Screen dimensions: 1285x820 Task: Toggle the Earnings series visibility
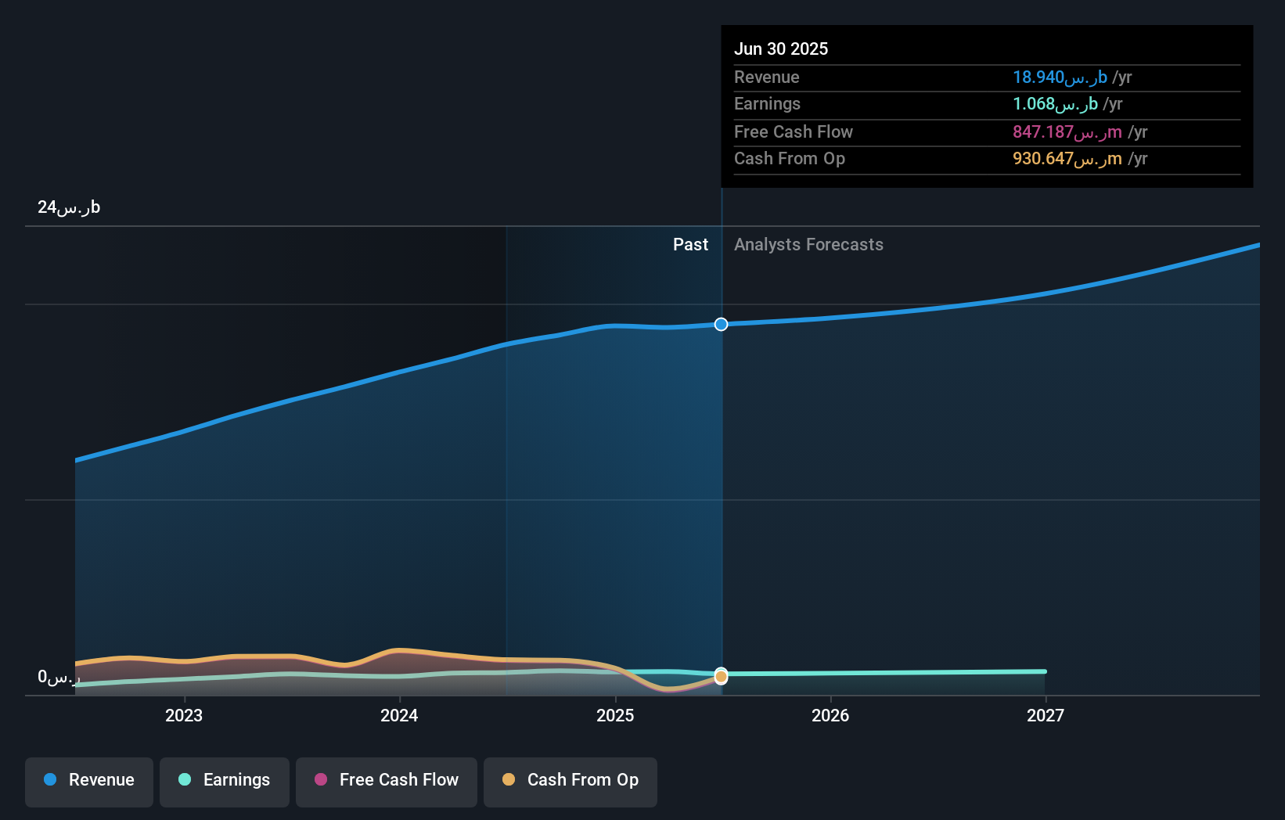click(x=224, y=780)
